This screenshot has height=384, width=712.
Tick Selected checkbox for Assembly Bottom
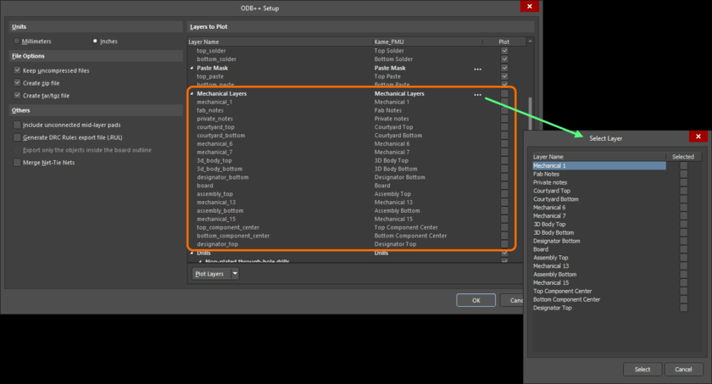(x=684, y=275)
